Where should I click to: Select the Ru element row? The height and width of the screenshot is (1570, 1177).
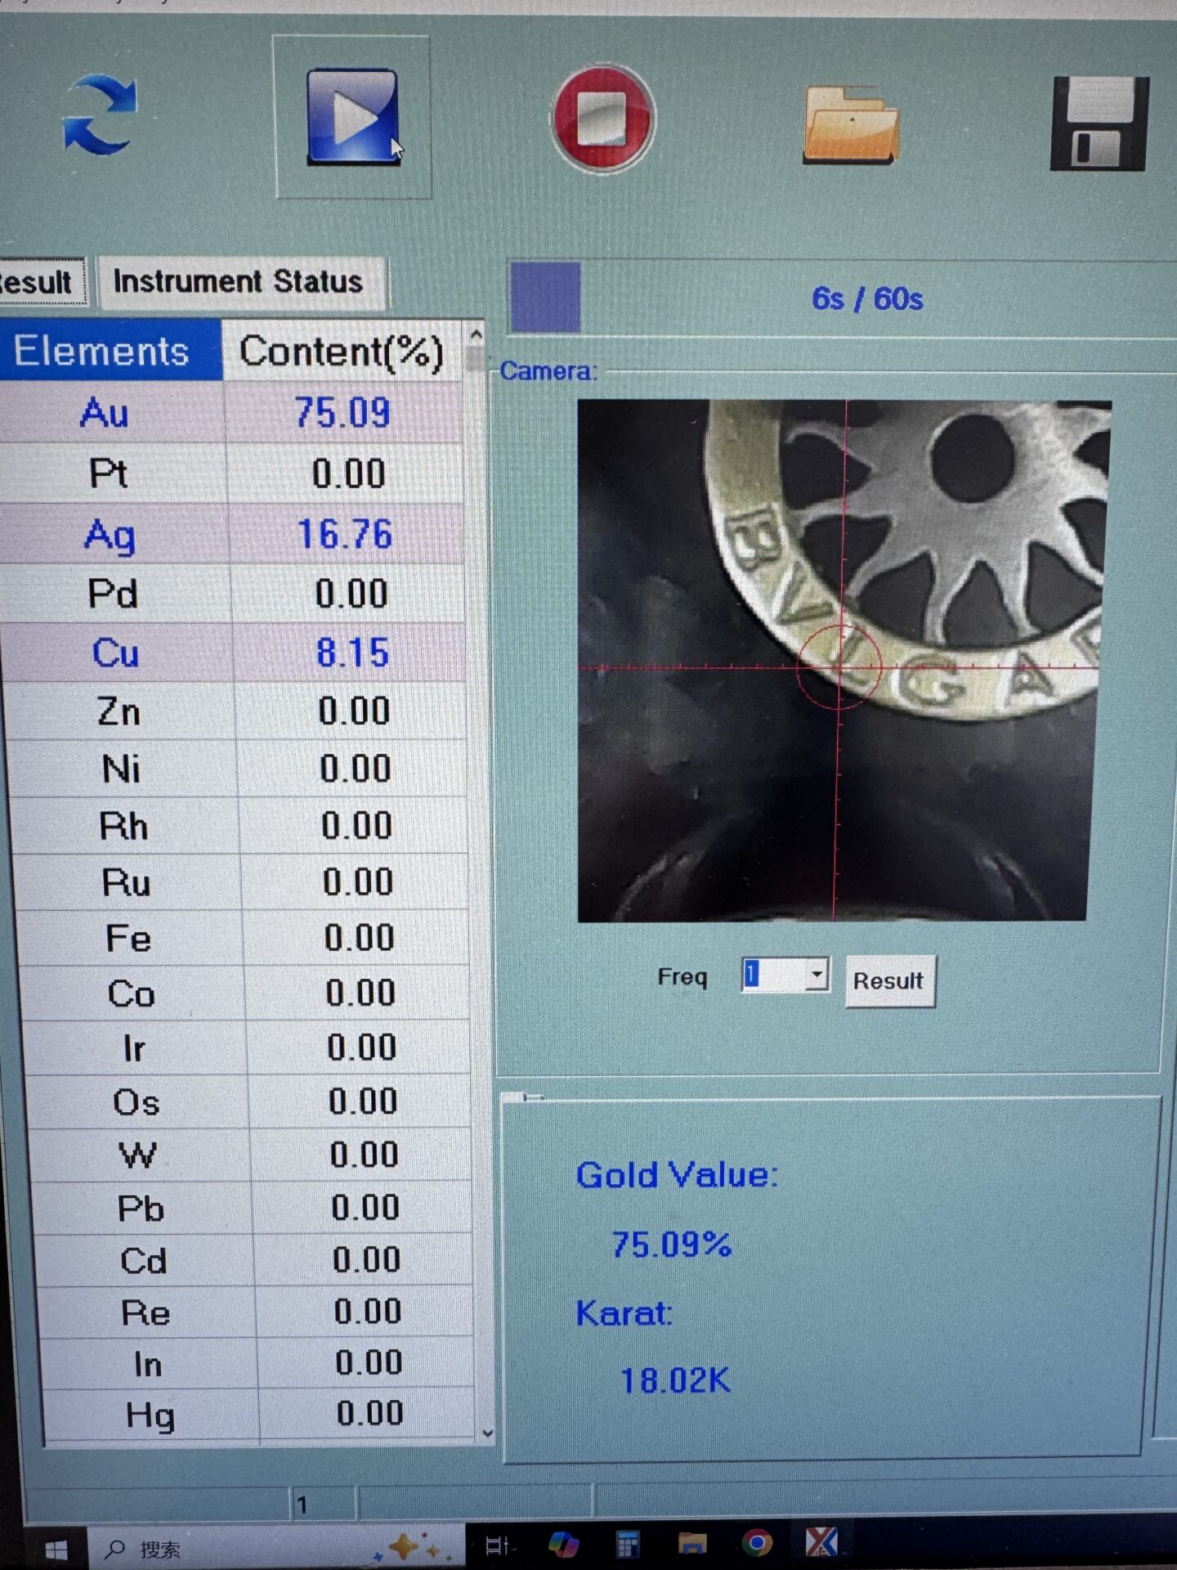242,882
